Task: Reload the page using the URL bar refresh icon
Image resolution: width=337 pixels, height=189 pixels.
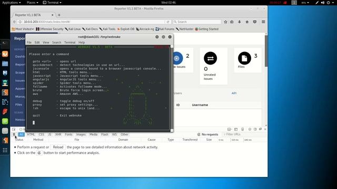Action: pyautogui.click(x=168, y=22)
